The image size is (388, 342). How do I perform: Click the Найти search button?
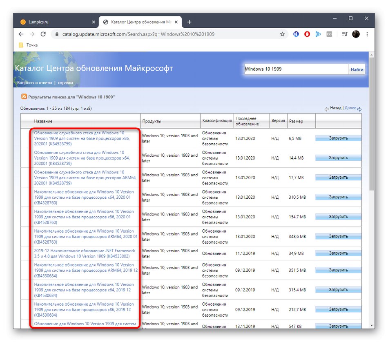click(x=357, y=69)
